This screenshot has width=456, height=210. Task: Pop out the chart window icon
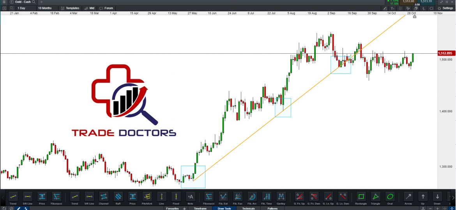(x=447, y=2)
